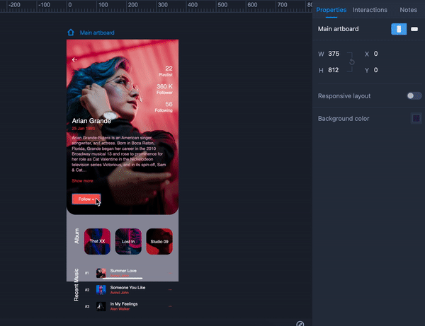
Task: Select the Studio 09 album thumbnail
Action: pyautogui.click(x=159, y=241)
